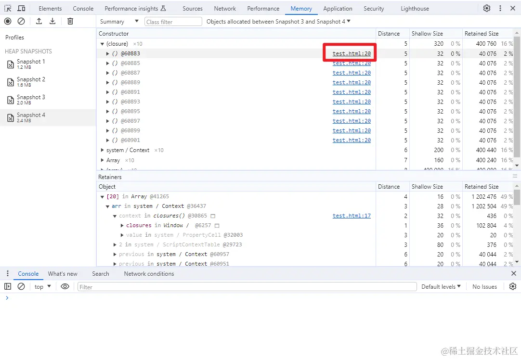521x359 pixels.
Task: Open the DevTools three-dot customize menu
Action: [500, 8]
